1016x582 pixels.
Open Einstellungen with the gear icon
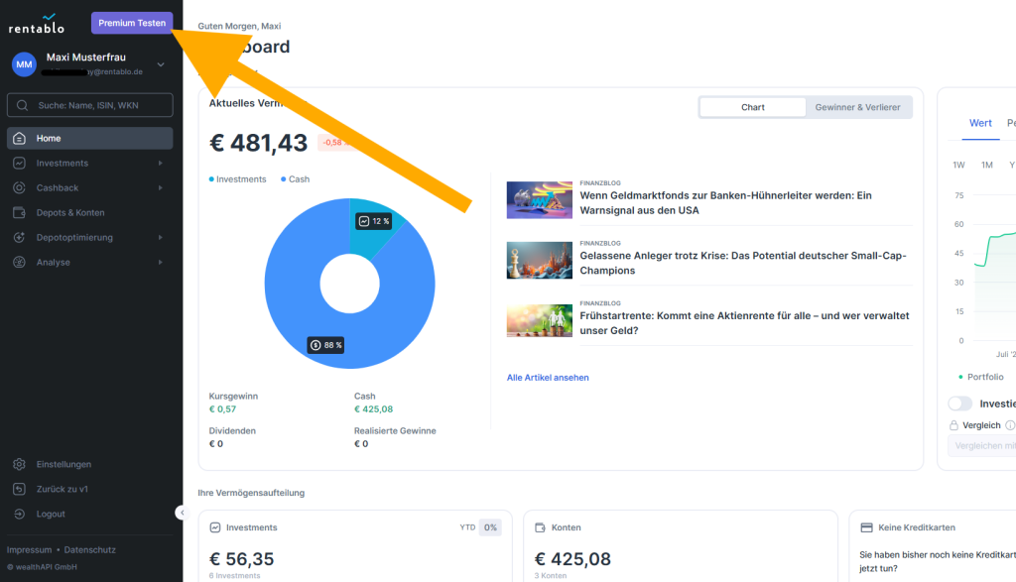point(18,464)
